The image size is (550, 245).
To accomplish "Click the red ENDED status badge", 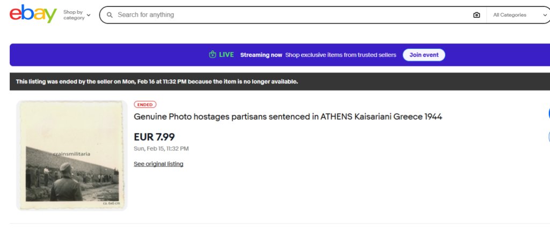I will 145,105.
